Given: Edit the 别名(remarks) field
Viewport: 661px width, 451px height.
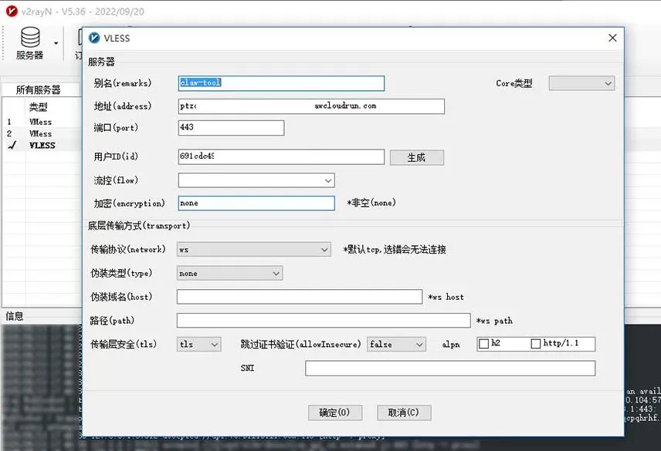Looking at the screenshot, I should pos(281,83).
